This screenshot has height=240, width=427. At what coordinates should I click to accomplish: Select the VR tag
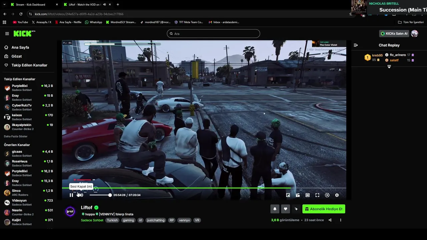point(197,220)
